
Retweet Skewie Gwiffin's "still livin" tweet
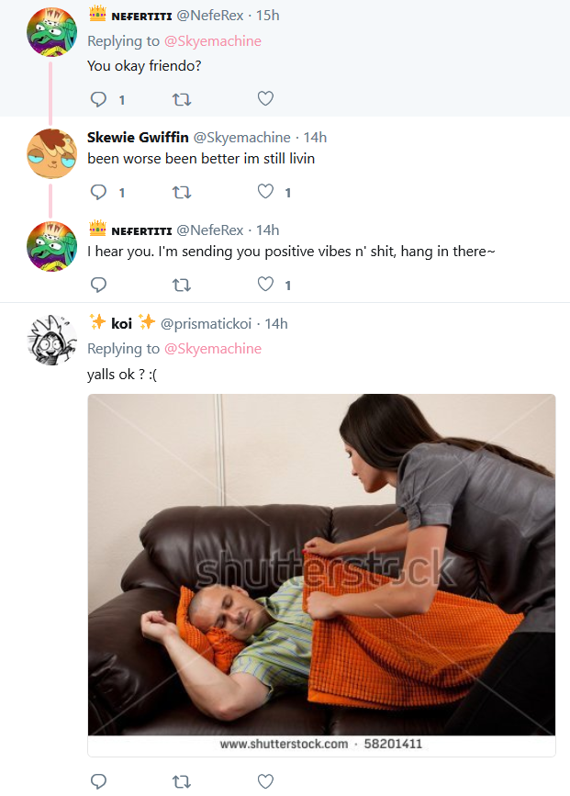point(182,193)
